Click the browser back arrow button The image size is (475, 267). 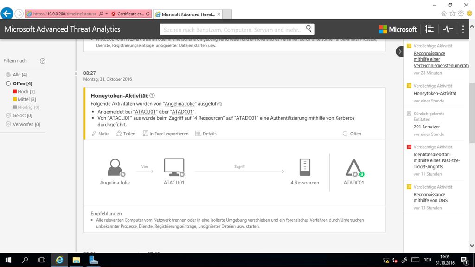coord(7,13)
